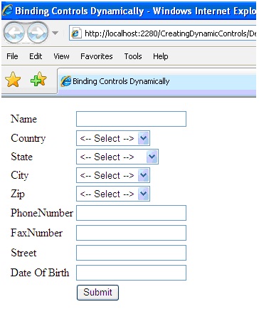Open the View menu
Screen dimensions: 259x324
[x=61, y=56]
